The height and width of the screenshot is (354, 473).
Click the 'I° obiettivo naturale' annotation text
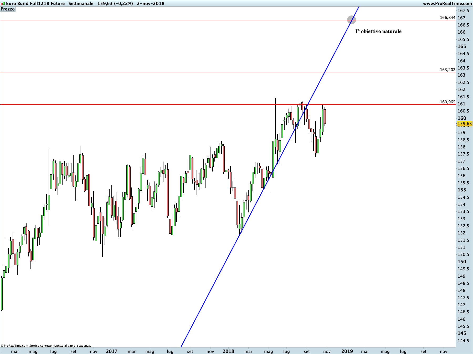click(x=378, y=31)
